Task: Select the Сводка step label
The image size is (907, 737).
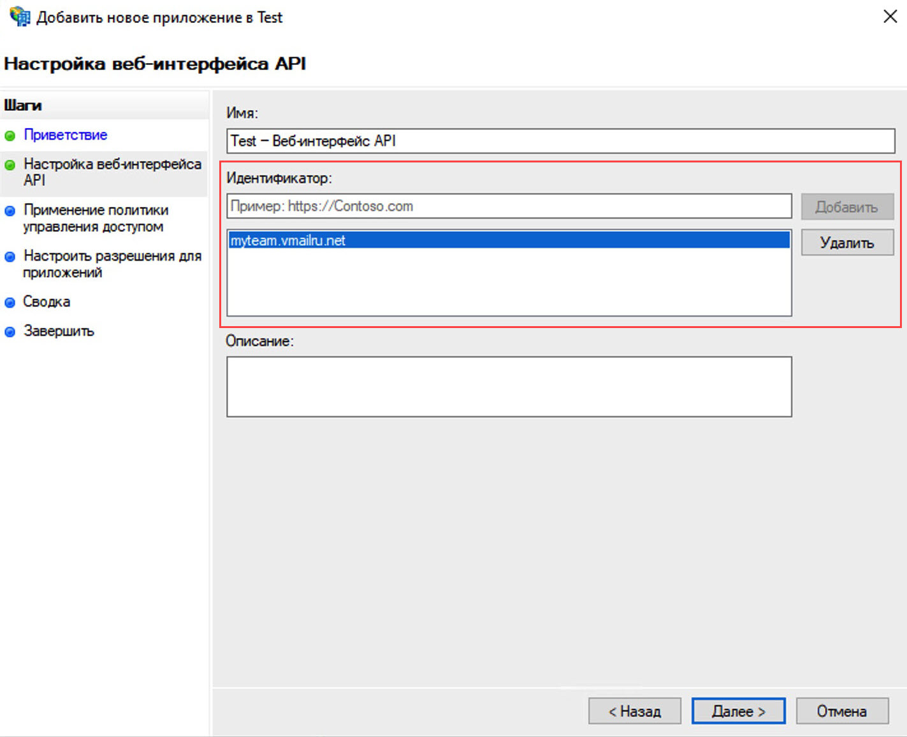Action: tap(47, 302)
